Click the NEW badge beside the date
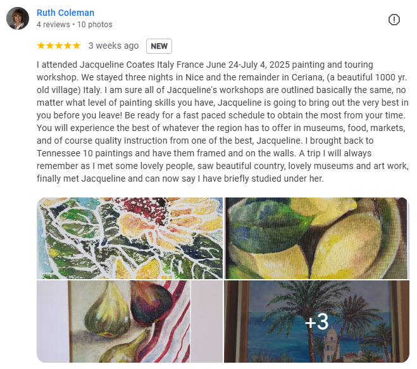Viewport: 417px width, 369px height. (159, 46)
